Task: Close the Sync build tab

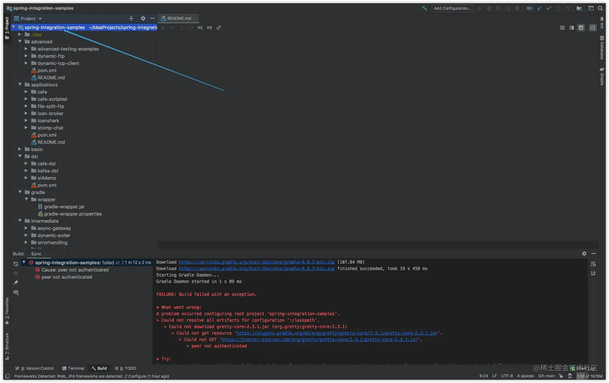Action: [46, 254]
